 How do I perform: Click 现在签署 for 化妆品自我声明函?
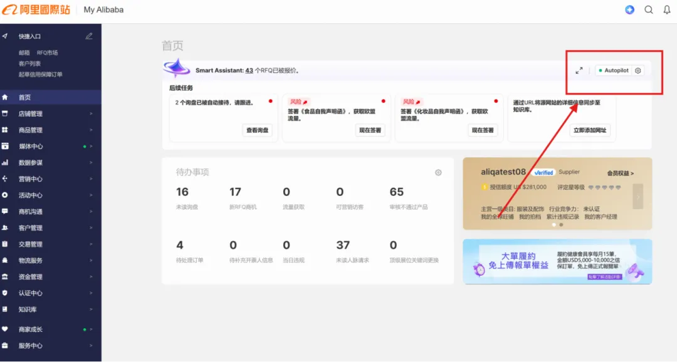[483, 130]
